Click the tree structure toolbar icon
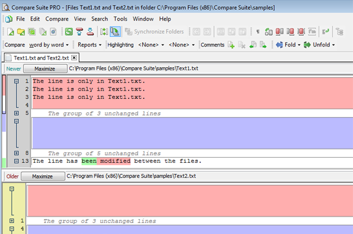Viewport: 353px width, 234px height. click(339, 32)
